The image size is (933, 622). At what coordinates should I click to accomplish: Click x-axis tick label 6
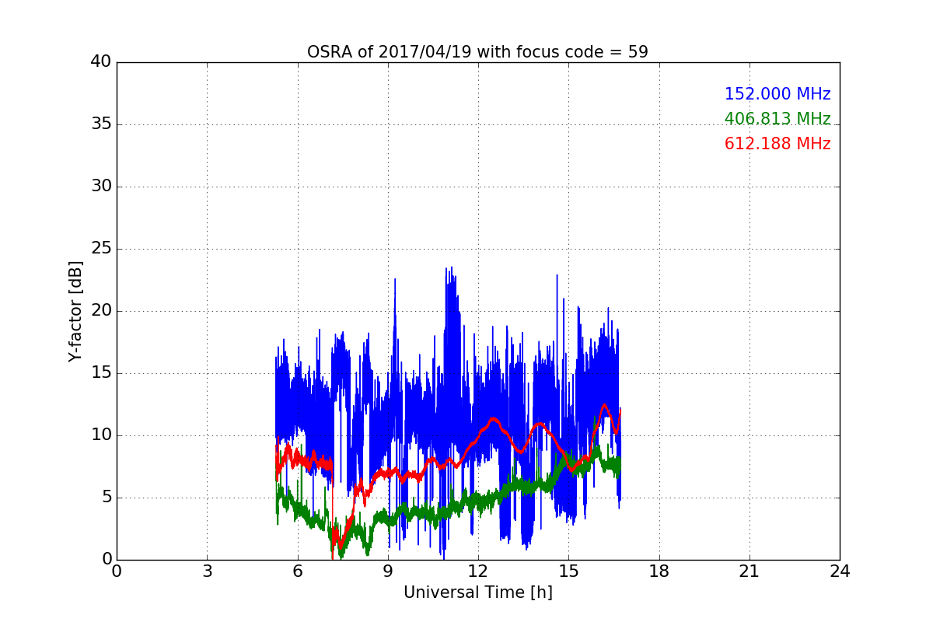pos(297,571)
